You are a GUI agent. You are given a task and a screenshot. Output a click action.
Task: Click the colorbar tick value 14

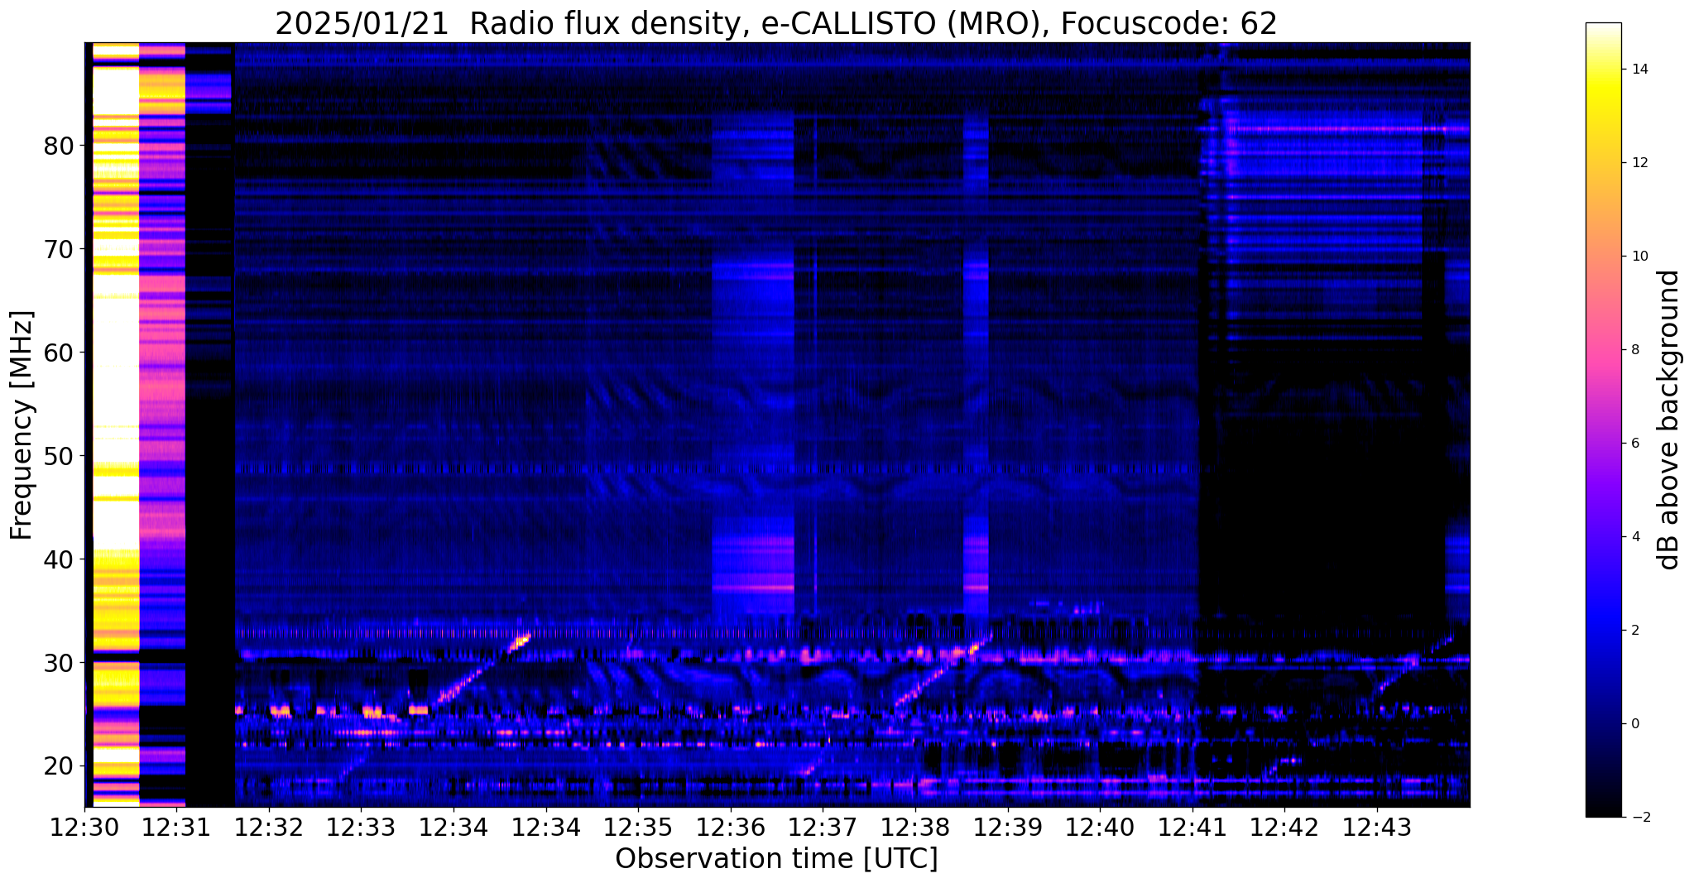click(x=1639, y=70)
